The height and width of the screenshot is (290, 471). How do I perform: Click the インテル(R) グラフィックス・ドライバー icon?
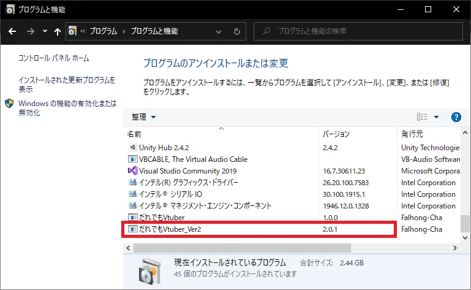click(x=132, y=182)
